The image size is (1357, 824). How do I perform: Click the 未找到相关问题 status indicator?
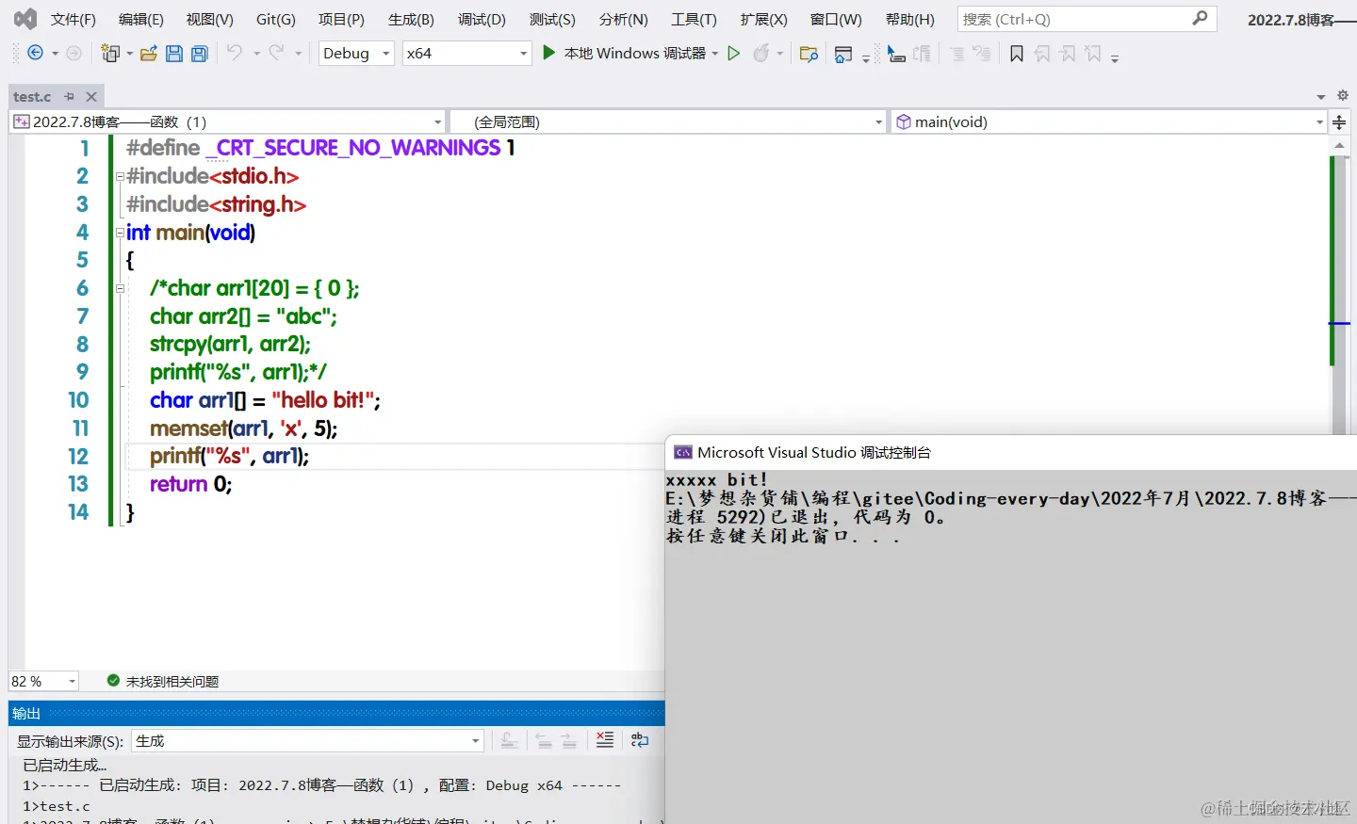(x=163, y=681)
